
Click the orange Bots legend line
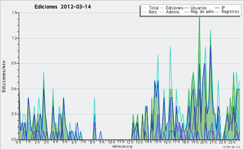[144, 12]
